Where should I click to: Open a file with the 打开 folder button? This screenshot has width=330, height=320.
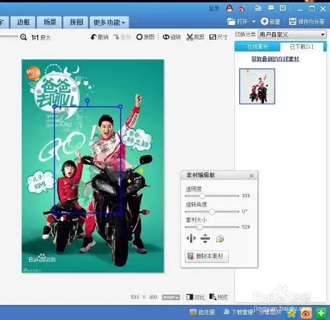pyautogui.click(x=238, y=22)
